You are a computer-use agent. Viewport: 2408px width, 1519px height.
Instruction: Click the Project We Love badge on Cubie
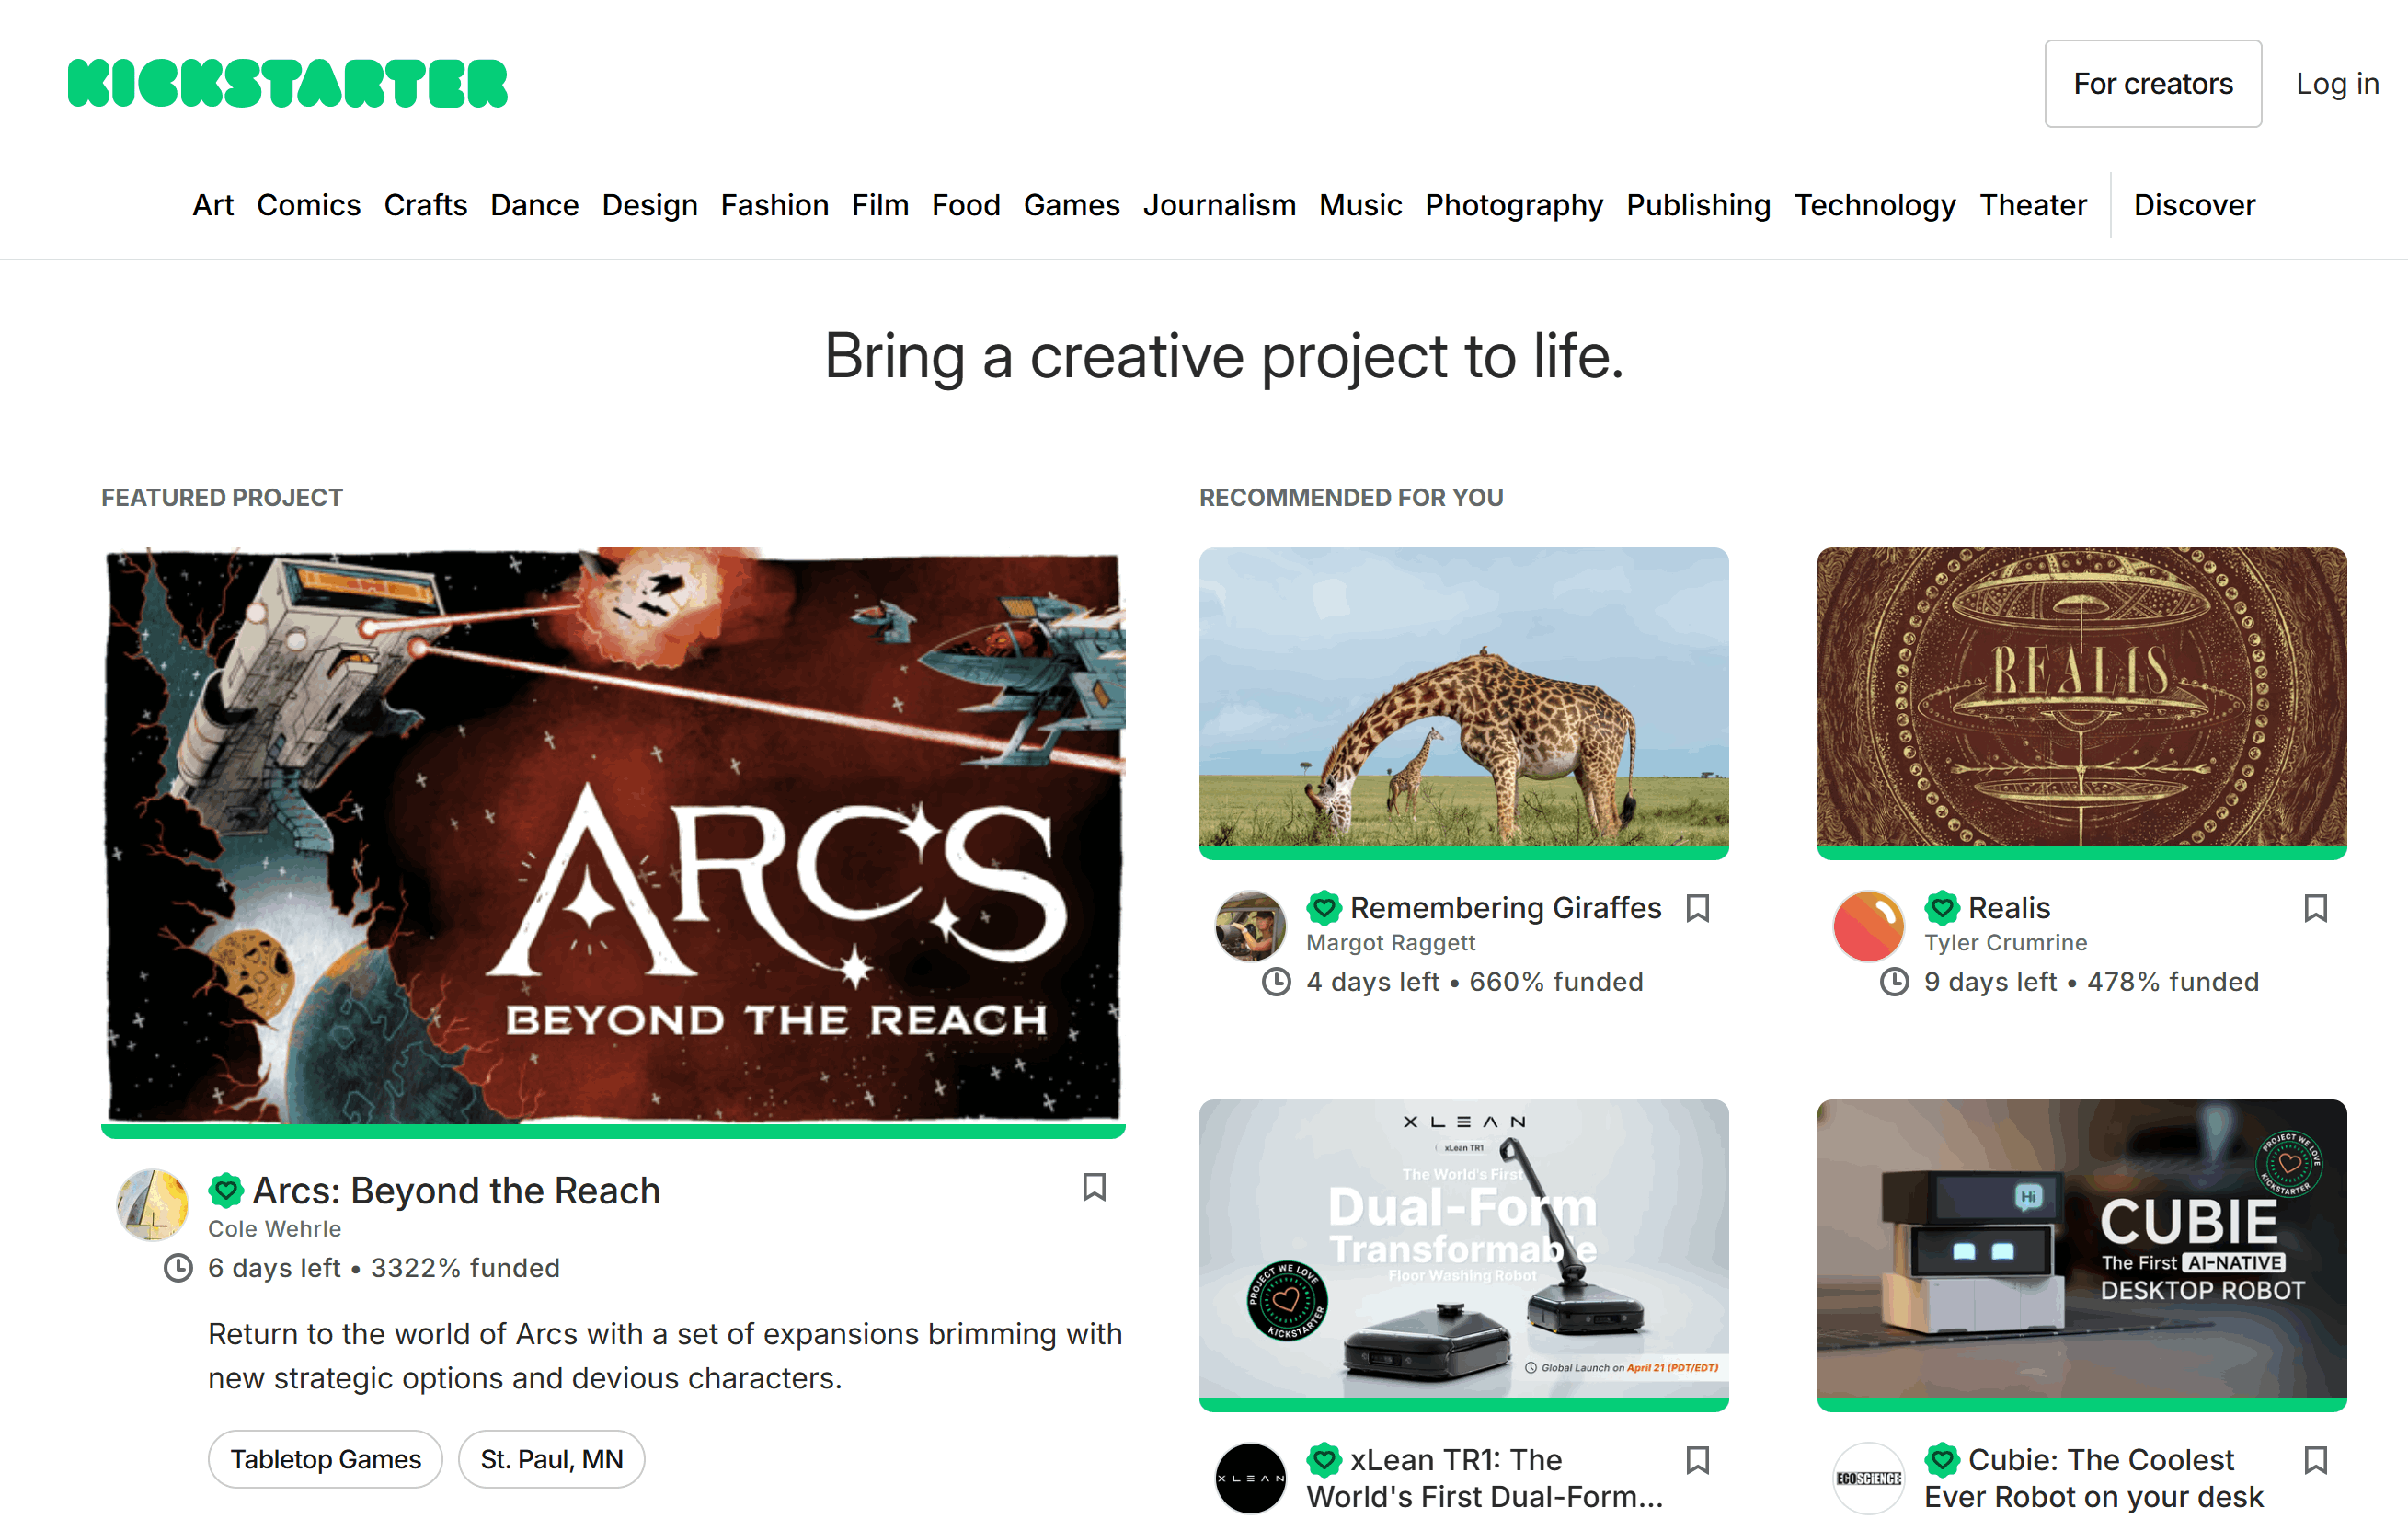(x=1943, y=1460)
